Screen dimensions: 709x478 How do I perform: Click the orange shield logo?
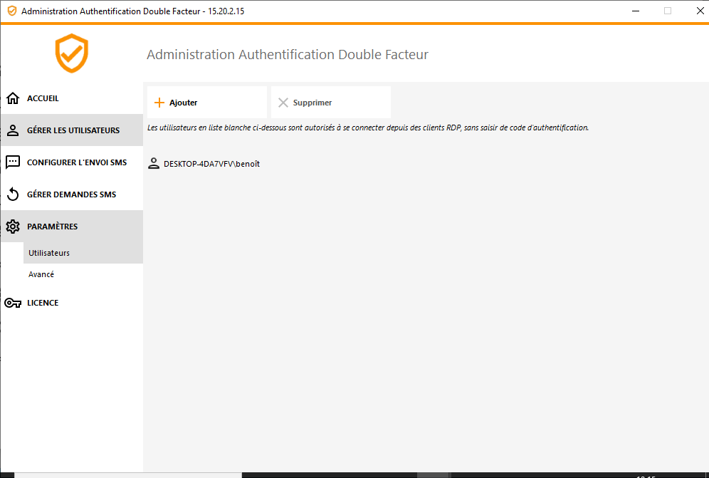pos(71,53)
